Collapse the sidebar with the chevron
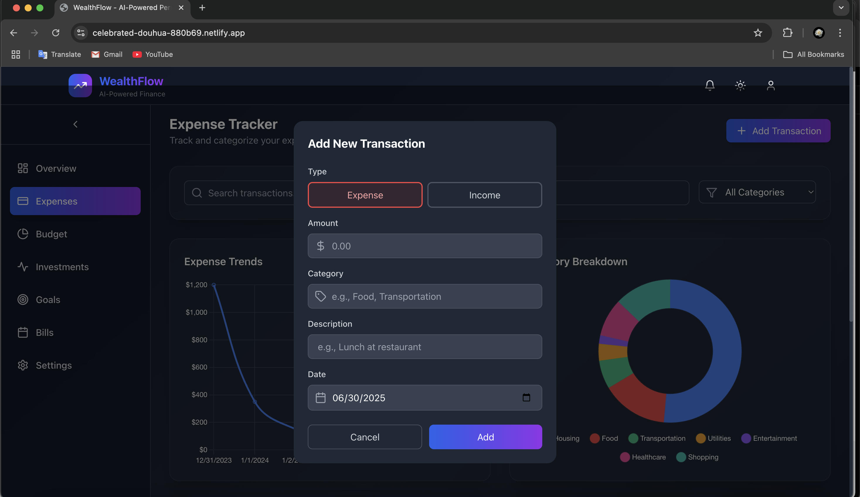This screenshot has height=497, width=860. pyautogui.click(x=75, y=125)
